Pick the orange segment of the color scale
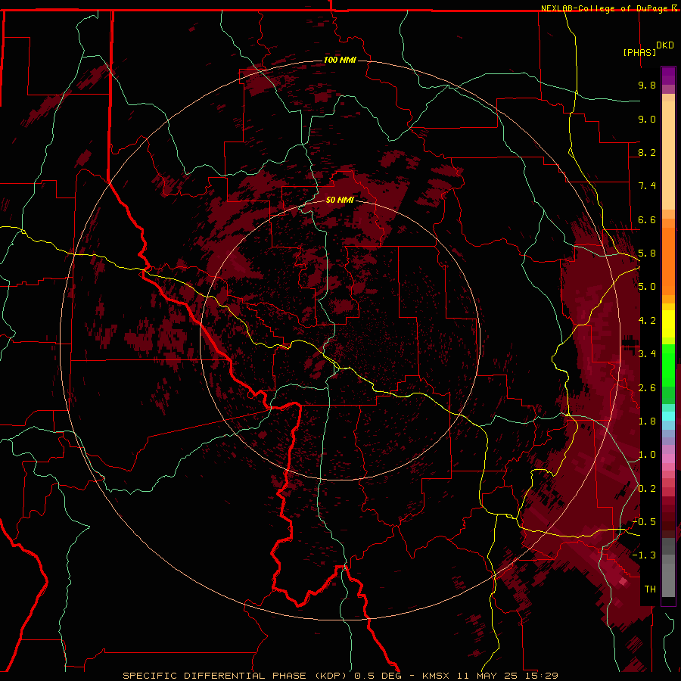This screenshot has width=681, height=681. pos(668,262)
